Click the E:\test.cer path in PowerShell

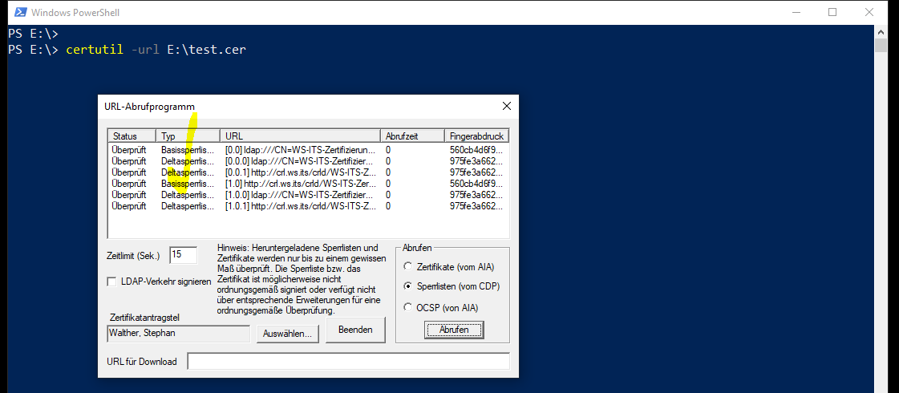(206, 50)
